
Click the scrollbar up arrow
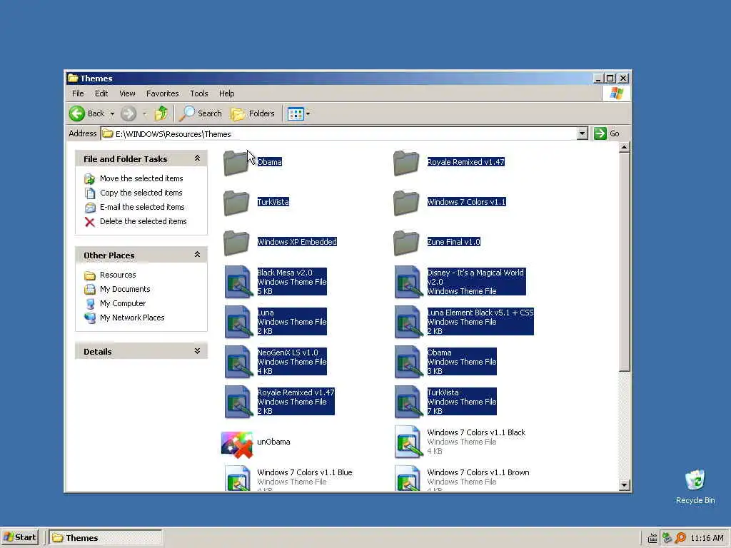pos(624,147)
